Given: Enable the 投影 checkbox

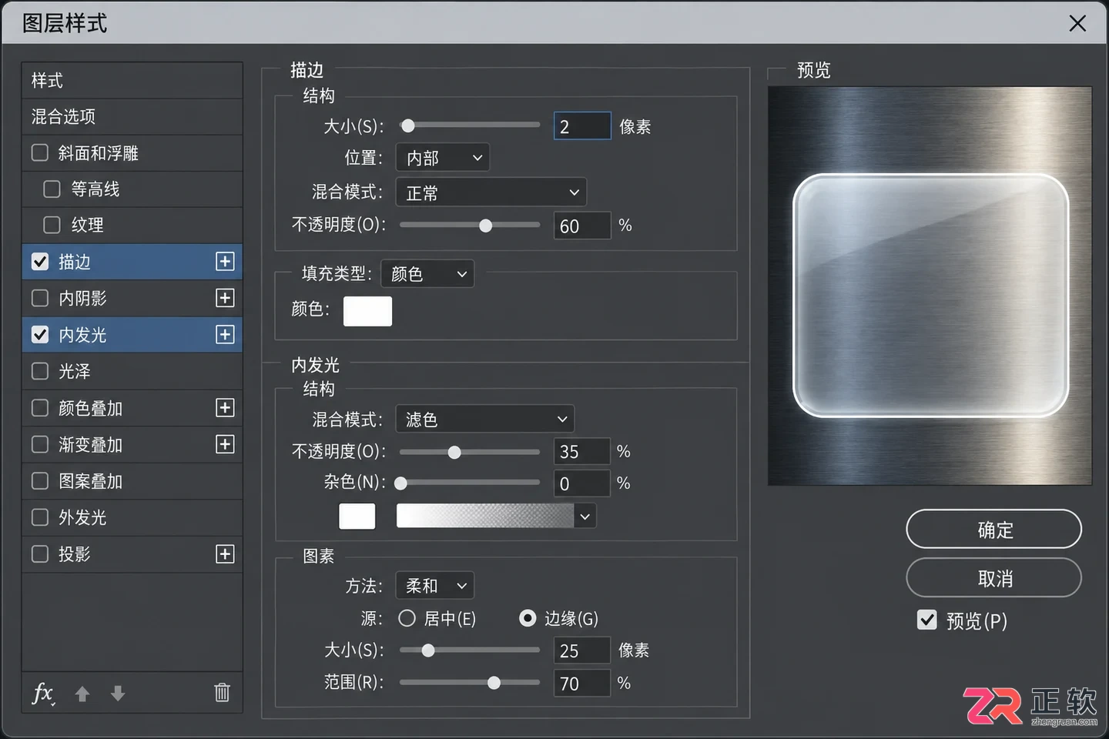Looking at the screenshot, I should point(40,554).
